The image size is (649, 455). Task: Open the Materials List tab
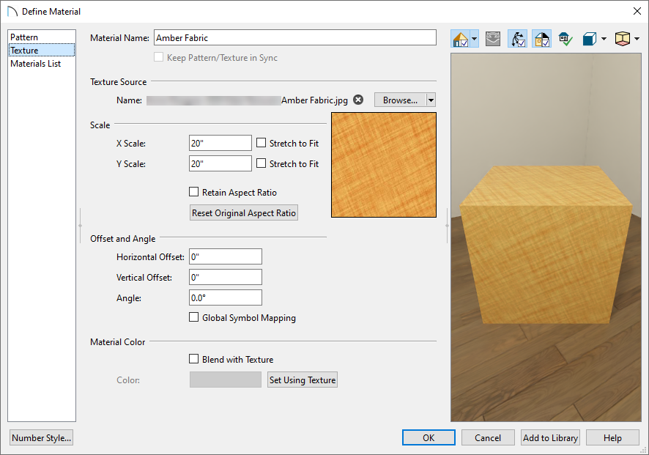tap(38, 63)
